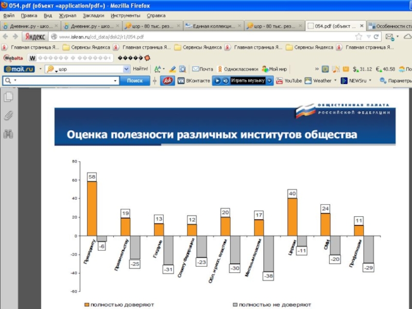Open Мой мир link
This screenshot has width=412, height=309.
274,69
